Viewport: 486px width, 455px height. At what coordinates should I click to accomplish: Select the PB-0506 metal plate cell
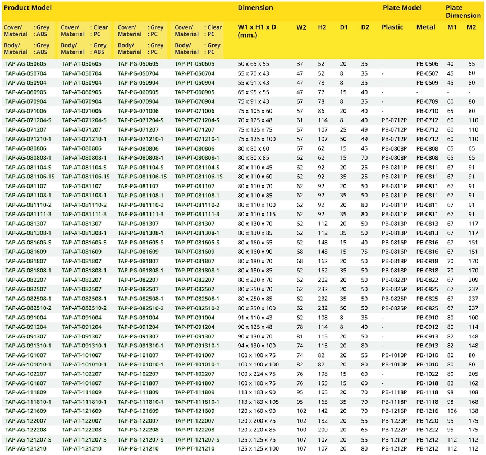point(427,64)
